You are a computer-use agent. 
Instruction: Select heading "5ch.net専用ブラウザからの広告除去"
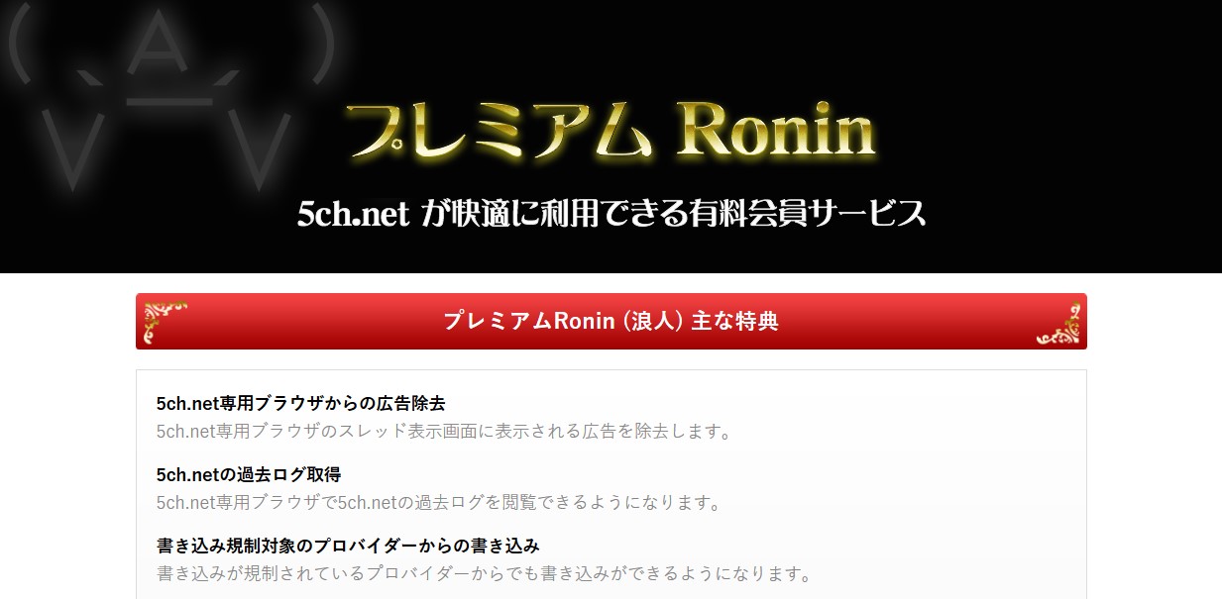(x=301, y=403)
